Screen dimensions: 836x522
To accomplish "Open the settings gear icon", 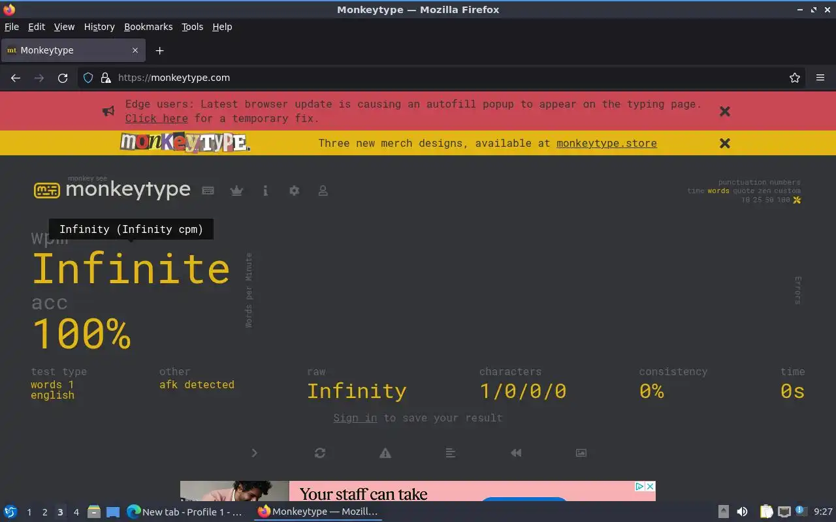I will 294,191.
